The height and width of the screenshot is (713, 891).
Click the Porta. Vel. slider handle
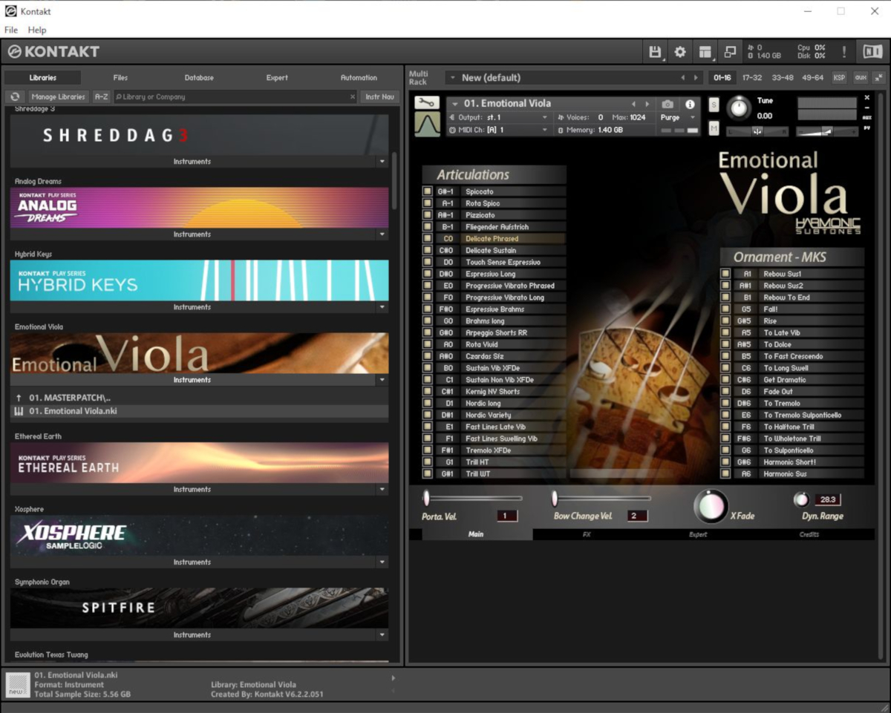pyautogui.click(x=426, y=498)
